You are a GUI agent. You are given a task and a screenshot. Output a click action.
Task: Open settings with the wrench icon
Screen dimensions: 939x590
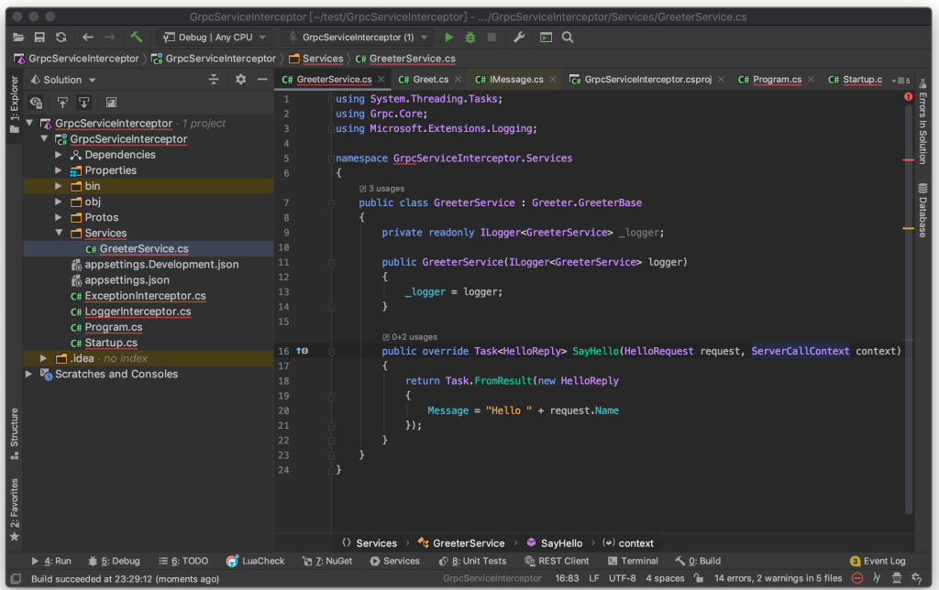[x=519, y=37]
